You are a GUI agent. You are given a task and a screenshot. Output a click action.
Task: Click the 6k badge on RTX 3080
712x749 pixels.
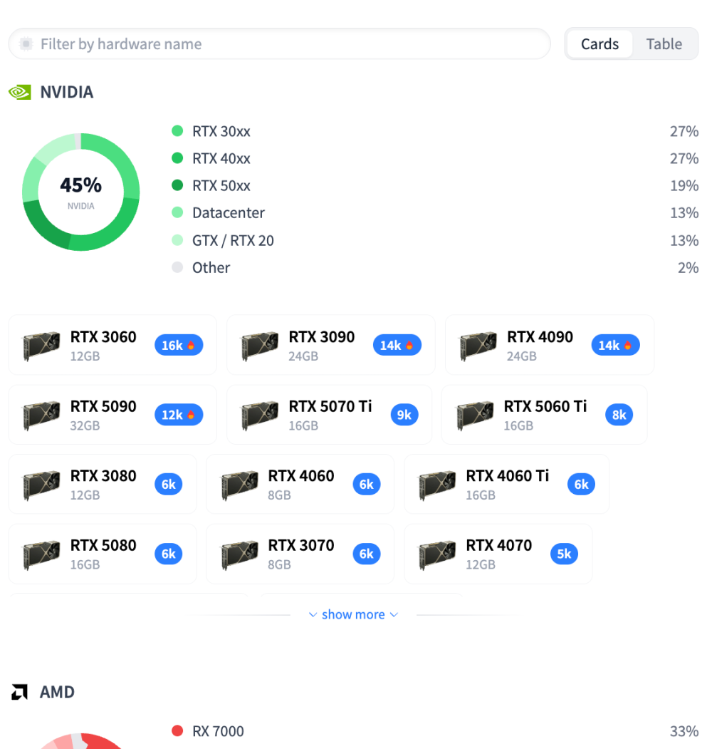coord(169,485)
